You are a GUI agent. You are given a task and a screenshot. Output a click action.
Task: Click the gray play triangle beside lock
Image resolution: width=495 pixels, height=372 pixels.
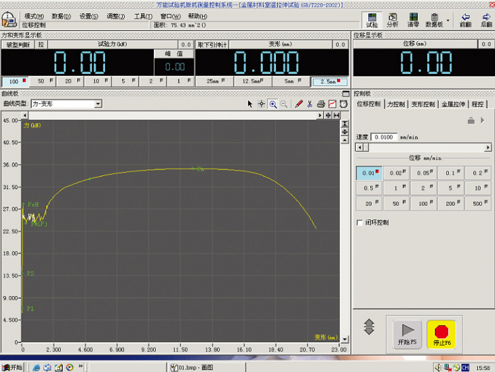(x=482, y=120)
